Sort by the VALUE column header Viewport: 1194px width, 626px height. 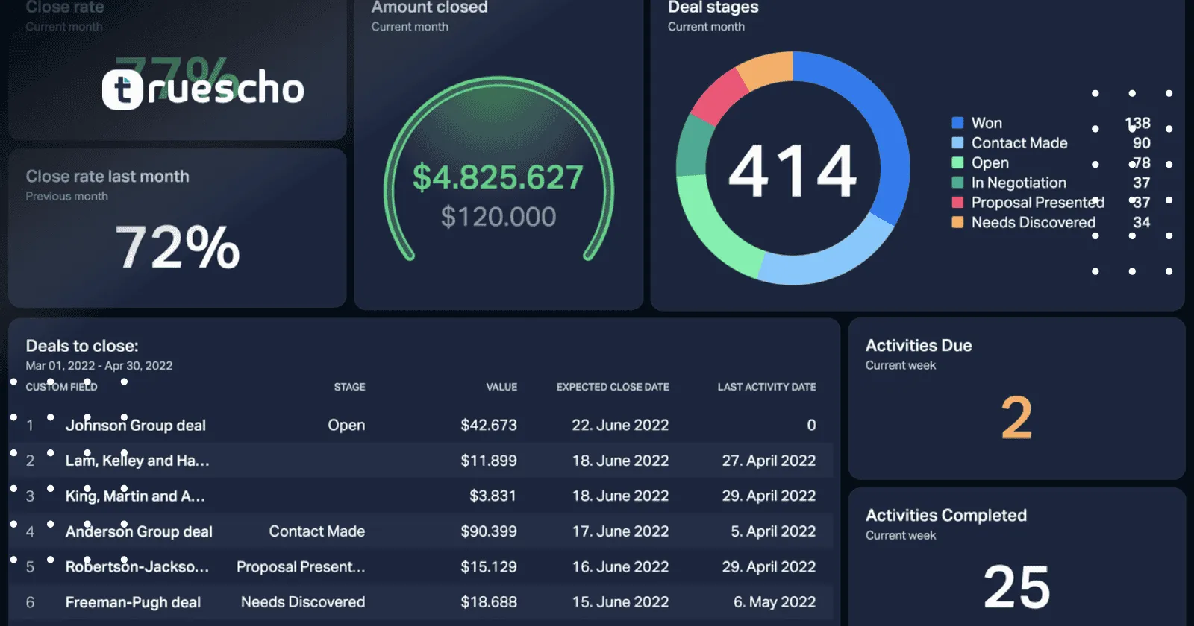501,387
